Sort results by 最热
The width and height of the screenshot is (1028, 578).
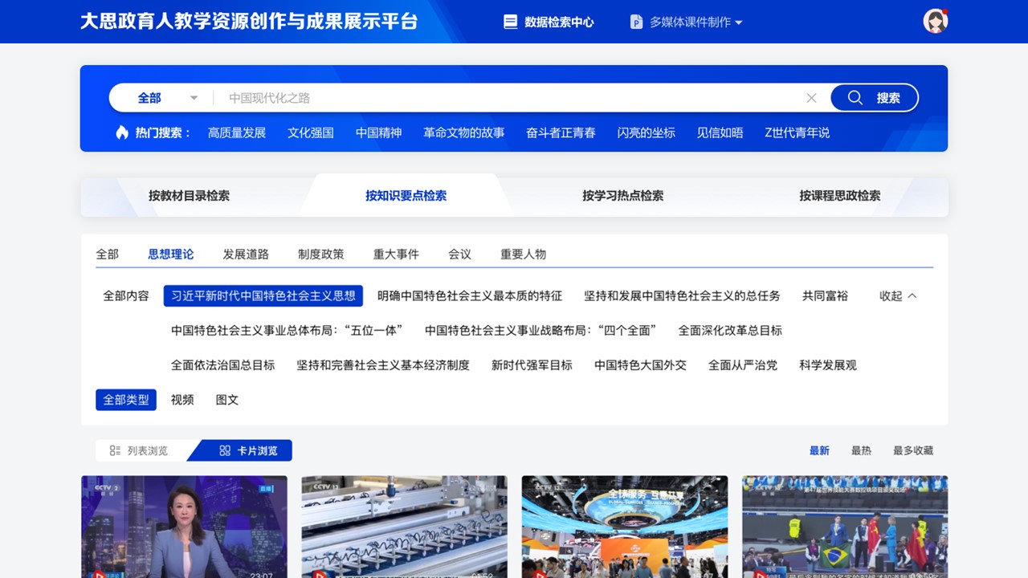[x=861, y=451]
